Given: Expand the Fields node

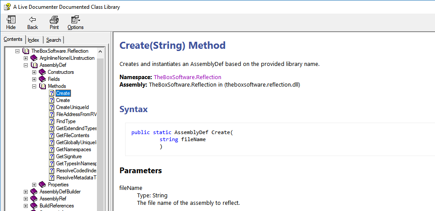Looking at the screenshot, I should click(34, 79).
